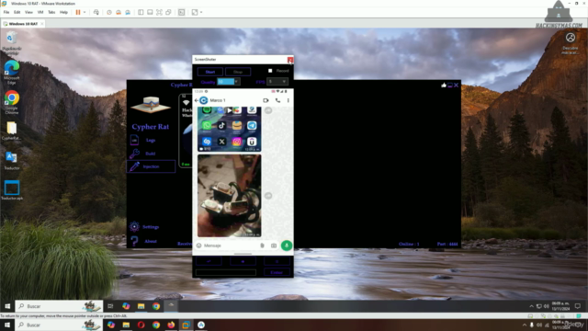Expand the VMware stretch display dropdown arrow
Screen dimensions: 588x331
201,12
